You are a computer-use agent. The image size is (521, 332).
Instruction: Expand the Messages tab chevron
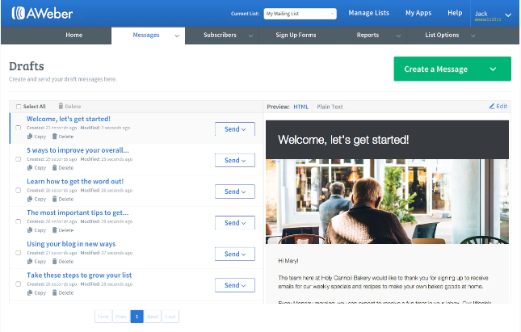click(177, 36)
